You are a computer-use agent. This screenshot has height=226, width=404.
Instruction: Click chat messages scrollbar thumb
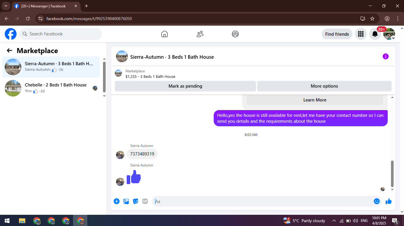point(392,174)
